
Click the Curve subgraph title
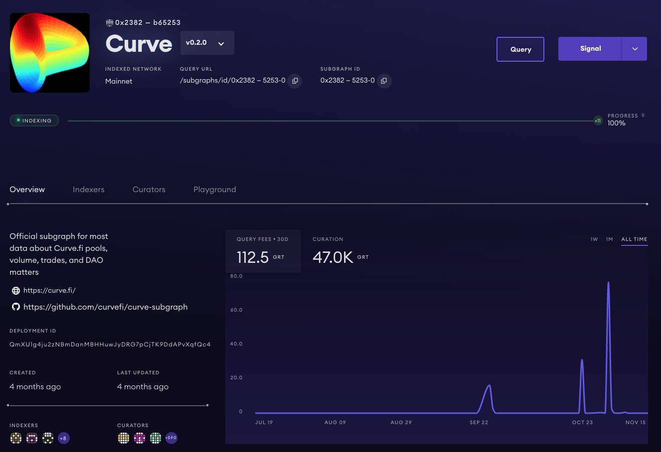click(x=139, y=44)
